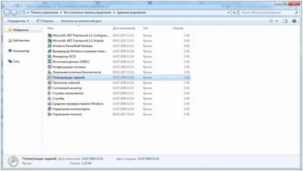Viewport: 303px width, 171px height.
Task: Click the Windows PowerShell Modules icon
Action: pyautogui.click(x=49, y=46)
